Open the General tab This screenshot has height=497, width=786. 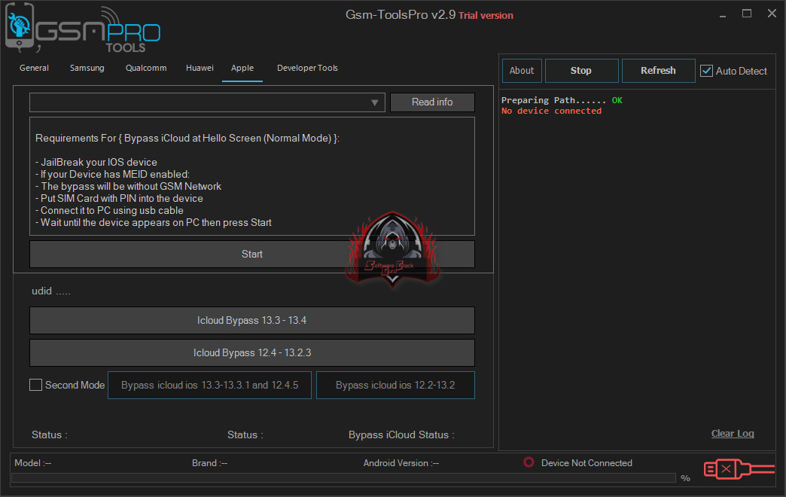click(x=34, y=68)
